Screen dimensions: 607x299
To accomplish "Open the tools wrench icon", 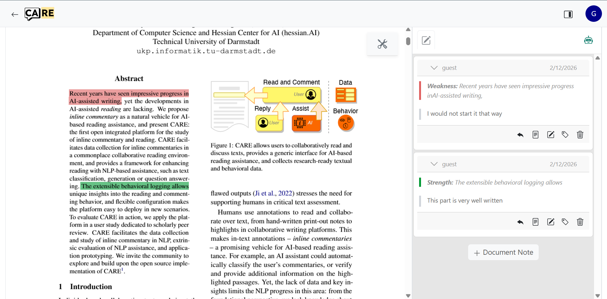I will pos(382,44).
